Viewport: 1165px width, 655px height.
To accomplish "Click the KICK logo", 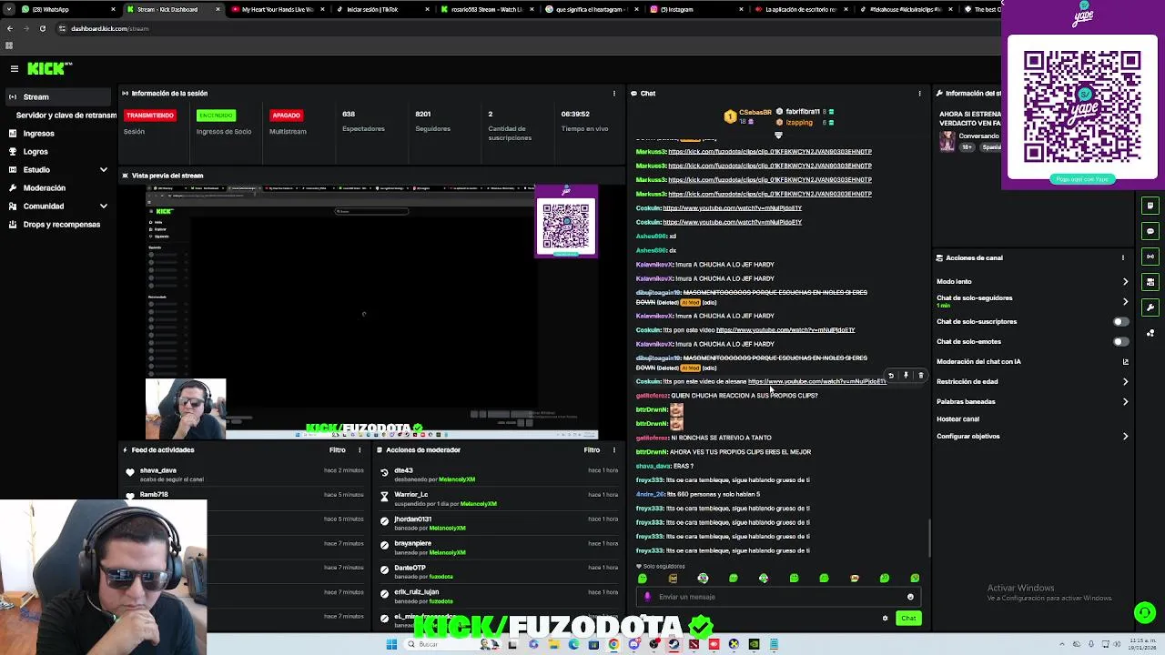I will point(49,68).
